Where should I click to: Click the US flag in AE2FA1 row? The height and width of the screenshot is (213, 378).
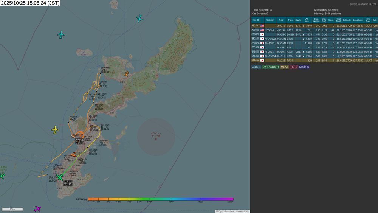click(x=262, y=26)
